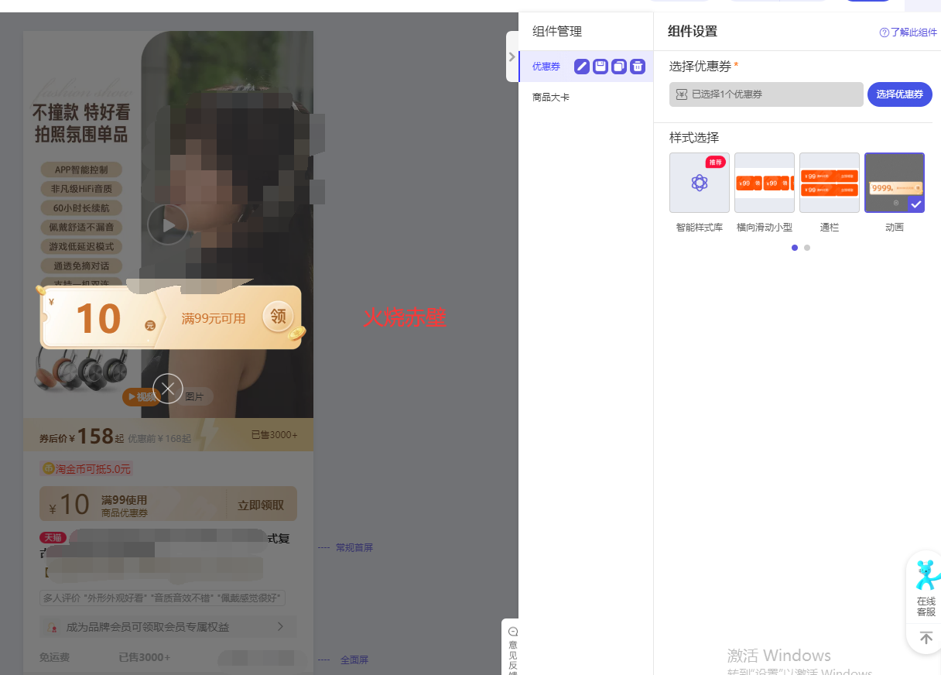Screen dimensions: 941x675
Task: Choose the 横向滑动小型 style thumbnail
Action: click(765, 183)
